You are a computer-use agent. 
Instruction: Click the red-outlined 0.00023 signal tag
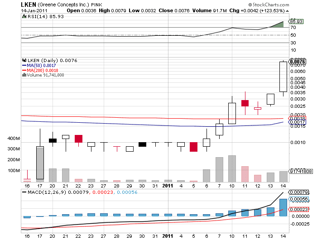tap(299, 210)
